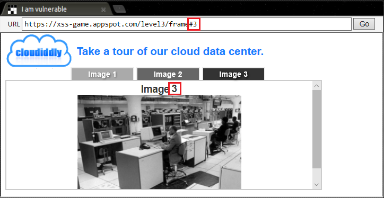Click 'Take a tour of our cloud data center' heading
This screenshot has height=198, width=384.
pyautogui.click(x=170, y=51)
